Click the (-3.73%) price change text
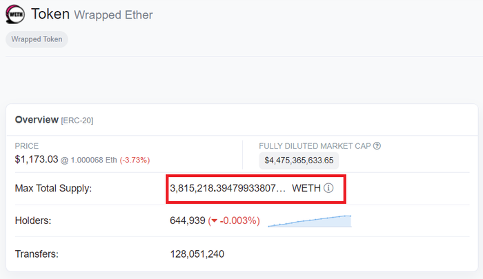Screen dimensions: 483x279 (135, 160)
